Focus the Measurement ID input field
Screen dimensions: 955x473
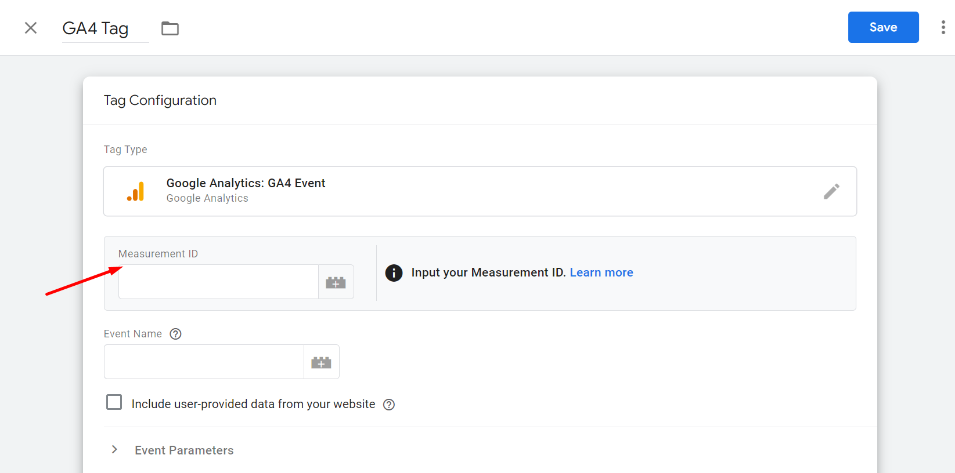click(x=218, y=282)
